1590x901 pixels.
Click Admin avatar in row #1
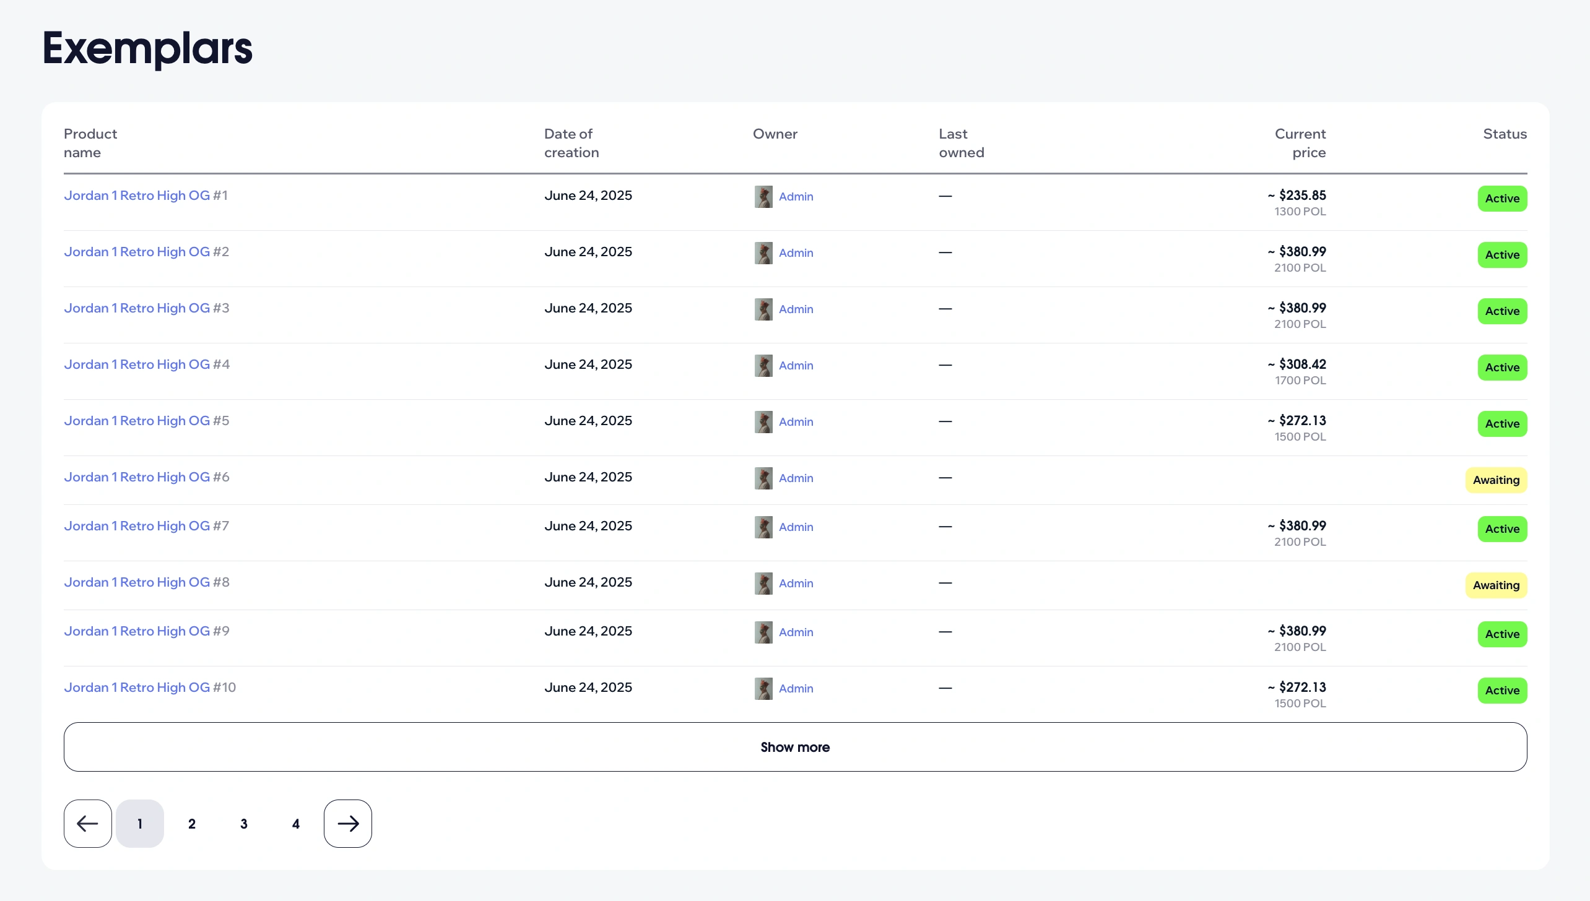point(763,197)
